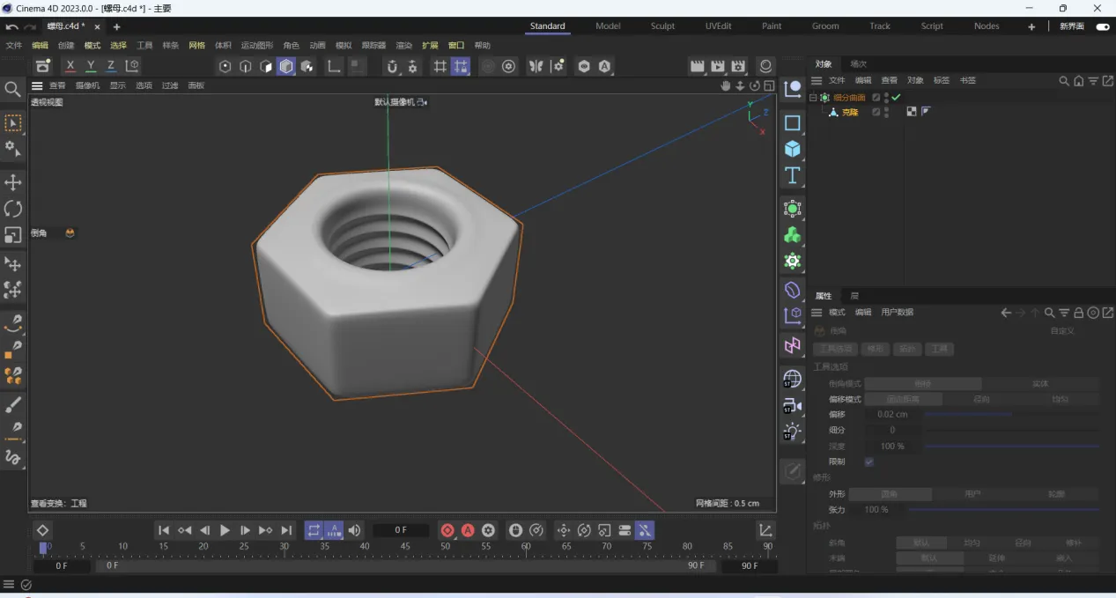1116x598 pixels.
Task: Open the render settings clapperboard gear icon
Action: (x=738, y=66)
